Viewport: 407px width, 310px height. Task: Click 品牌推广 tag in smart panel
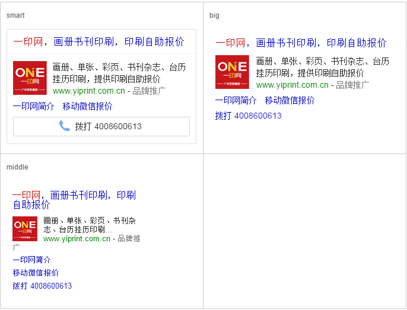(x=149, y=91)
